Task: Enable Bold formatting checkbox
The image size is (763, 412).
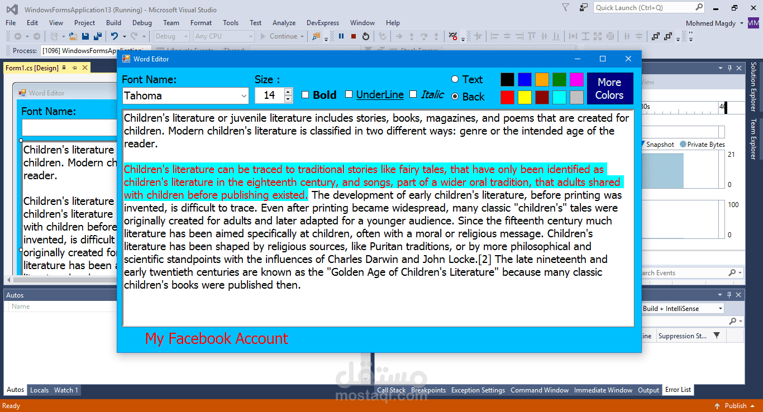Action: pyautogui.click(x=305, y=95)
